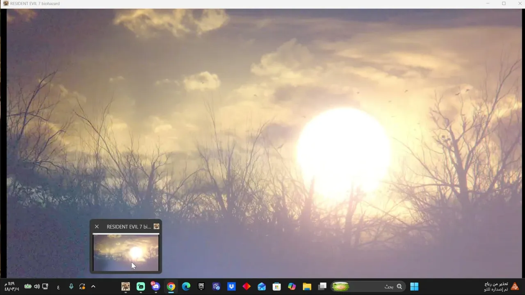525x295 pixels.
Task: Open Microsoft Store on the taskbar
Action: click(x=277, y=286)
